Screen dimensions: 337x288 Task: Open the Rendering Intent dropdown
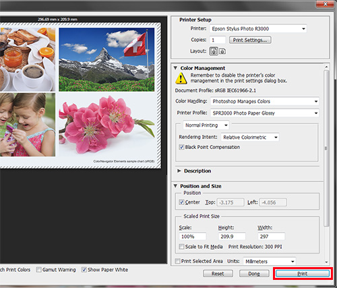click(x=250, y=137)
